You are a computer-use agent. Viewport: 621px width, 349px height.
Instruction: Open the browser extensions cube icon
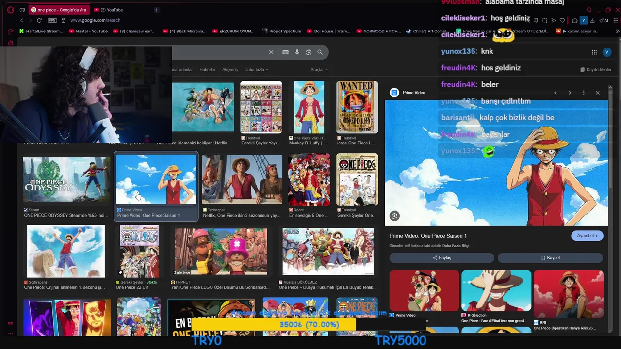tap(574, 20)
